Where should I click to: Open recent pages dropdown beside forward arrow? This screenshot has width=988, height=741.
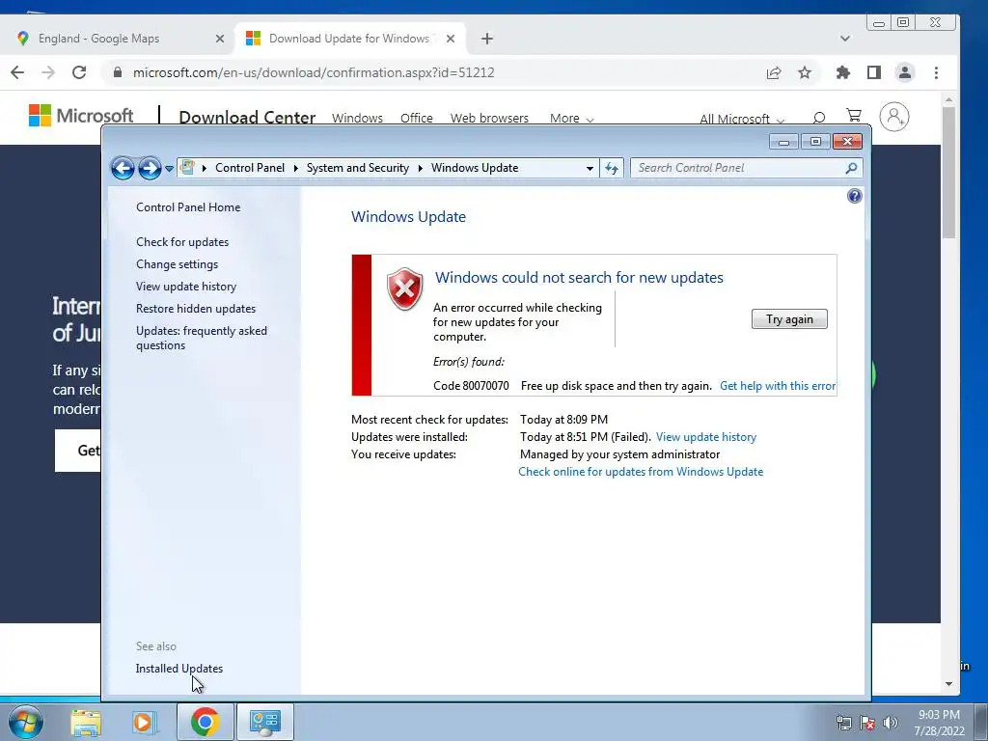(169, 169)
